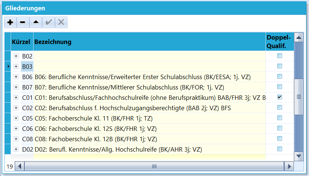
Task: Check Doppel-Qualif. box for C02
Action: [x=280, y=108]
